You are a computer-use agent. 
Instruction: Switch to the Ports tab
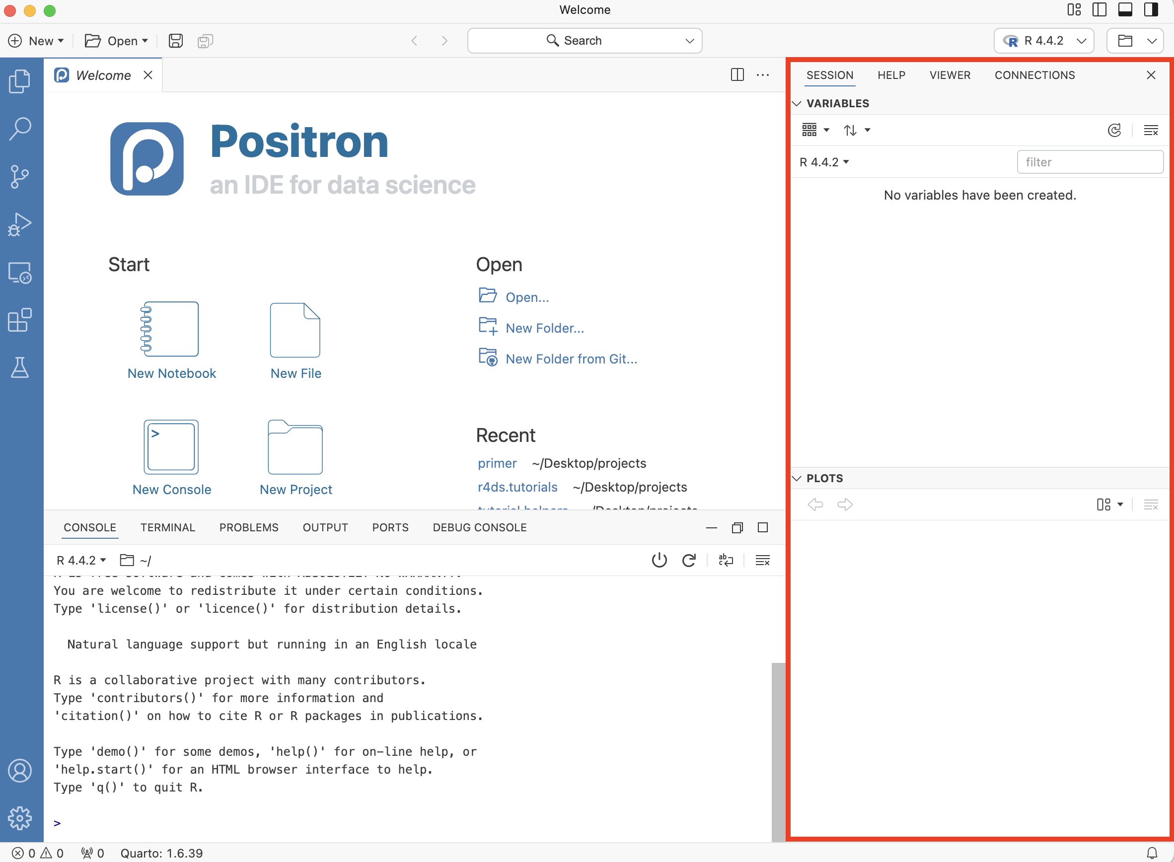390,527
